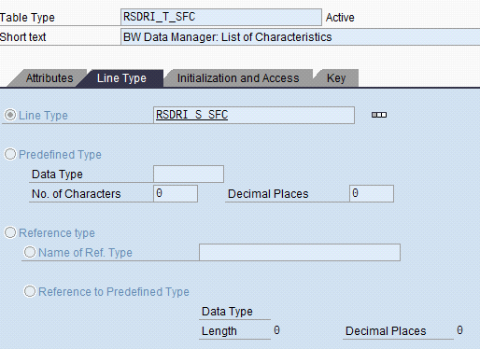Image resolution: width=480 pixels, height=349 pixels.
Task: Click the Short text description field
Action: click(301, 37)
